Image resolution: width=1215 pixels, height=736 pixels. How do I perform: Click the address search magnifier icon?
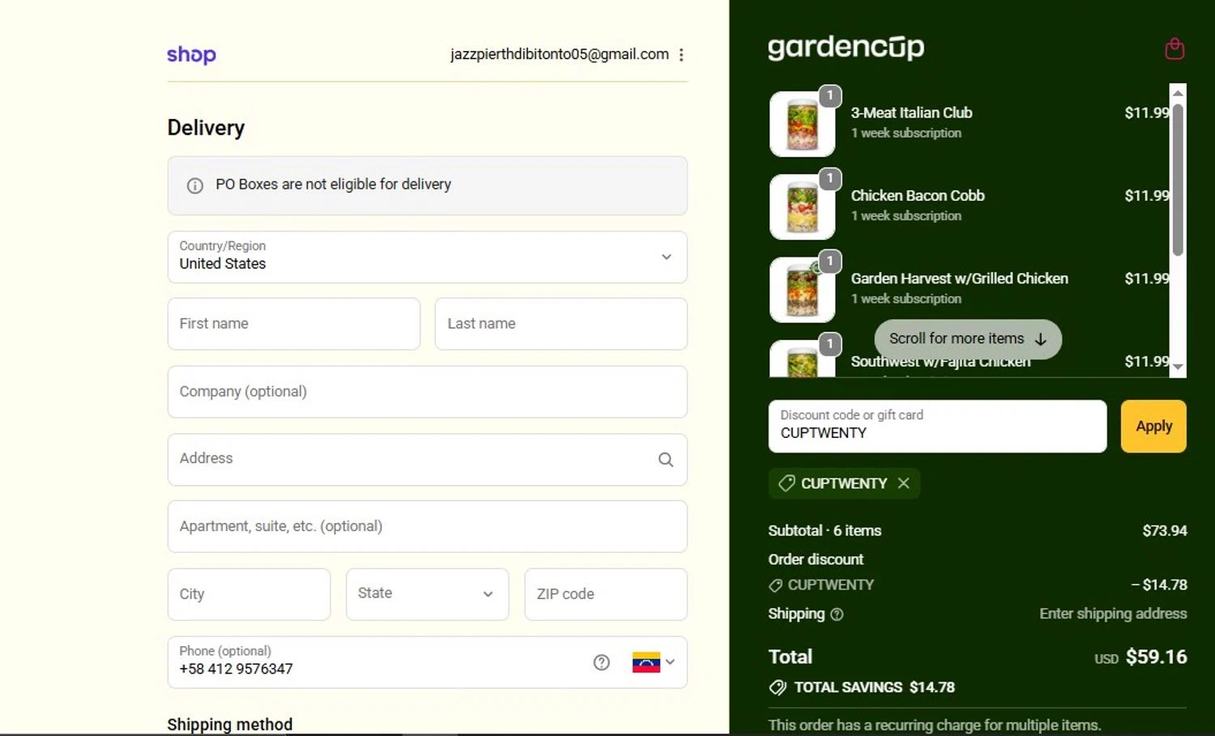[x=666, y=459]
